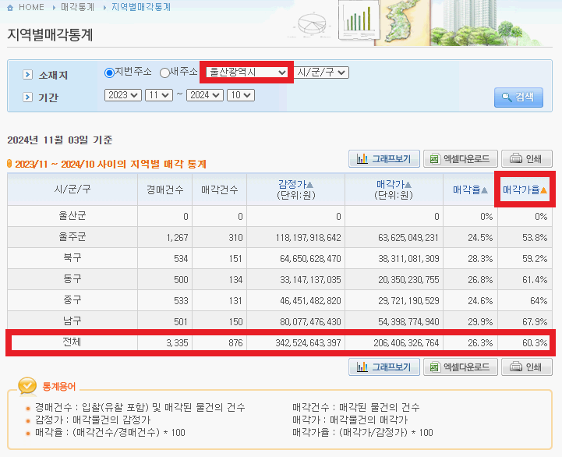Click the lower 그래프보기 button

[384, 367]
